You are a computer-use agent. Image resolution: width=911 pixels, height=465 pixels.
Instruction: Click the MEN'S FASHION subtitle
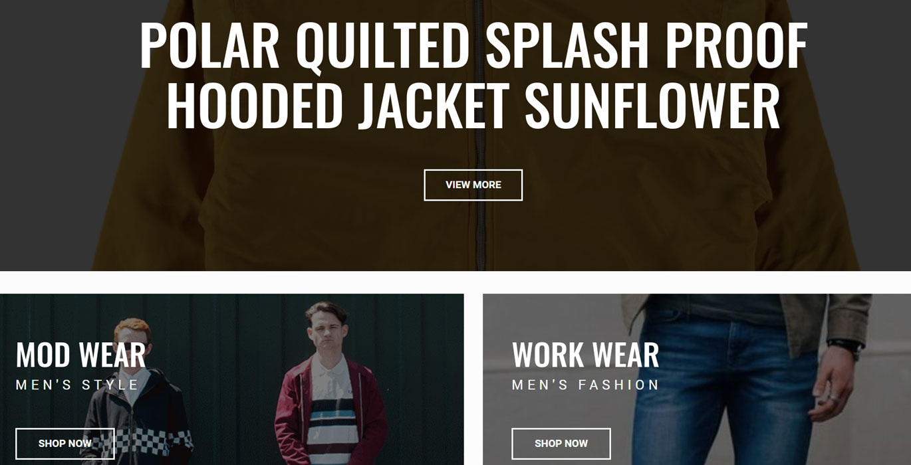tap(585, 385)
